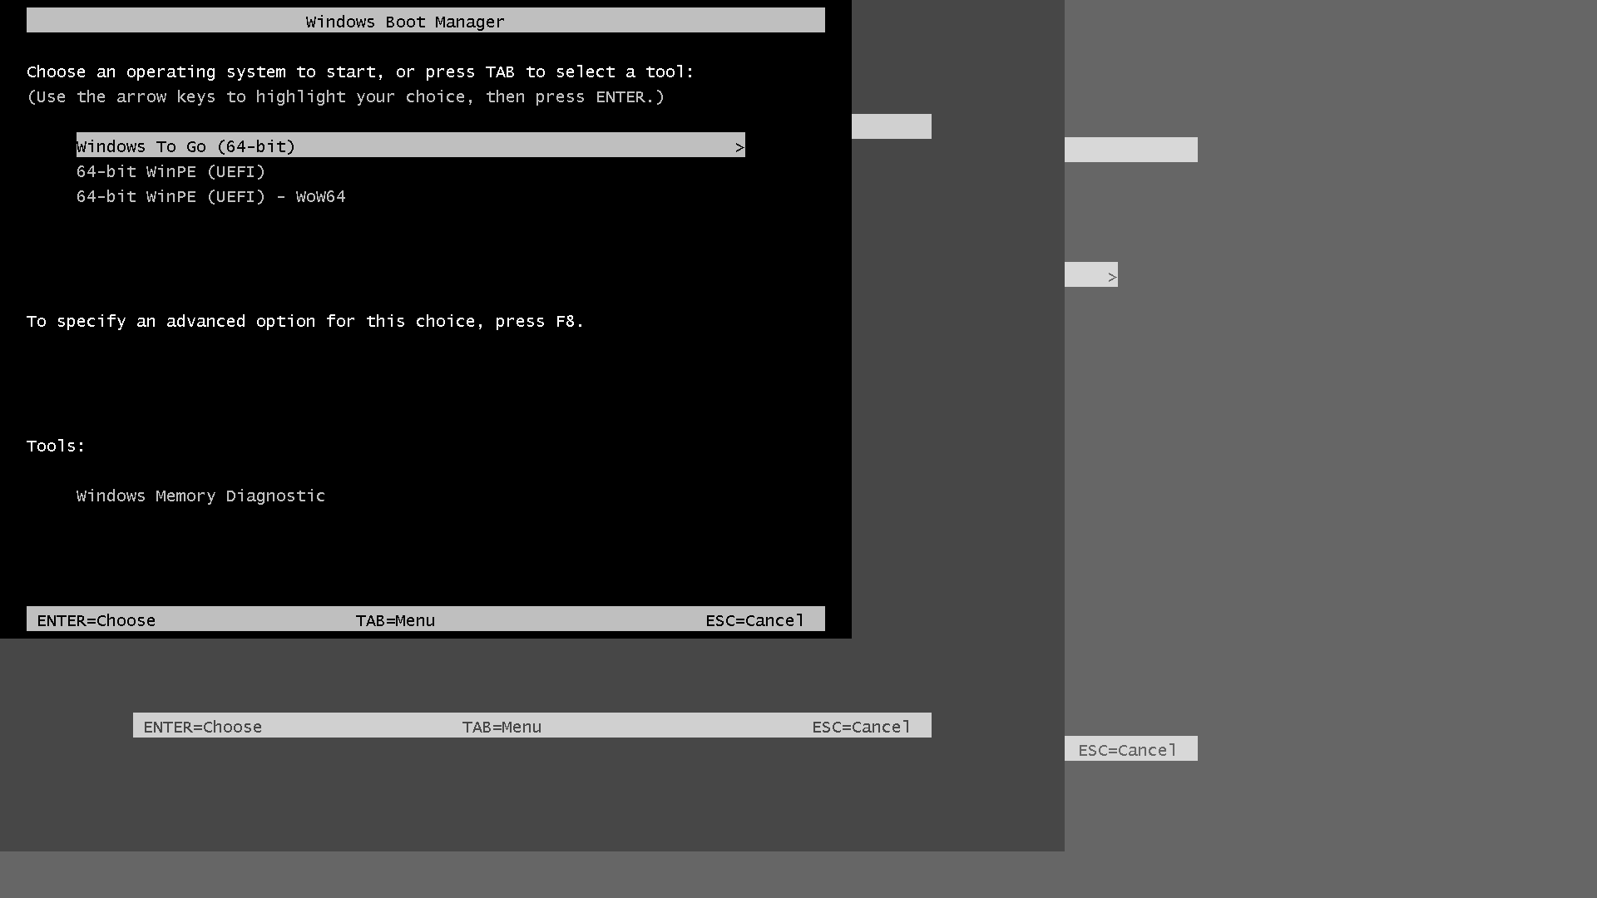Click ESC=Cancel in the black boot window
This screenshot has width=1597, height=898.
tap(755, 621)
